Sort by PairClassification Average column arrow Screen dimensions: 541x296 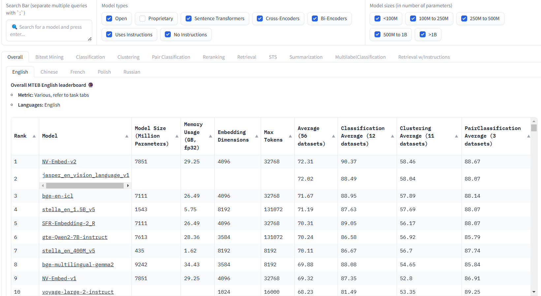point(528,136)
